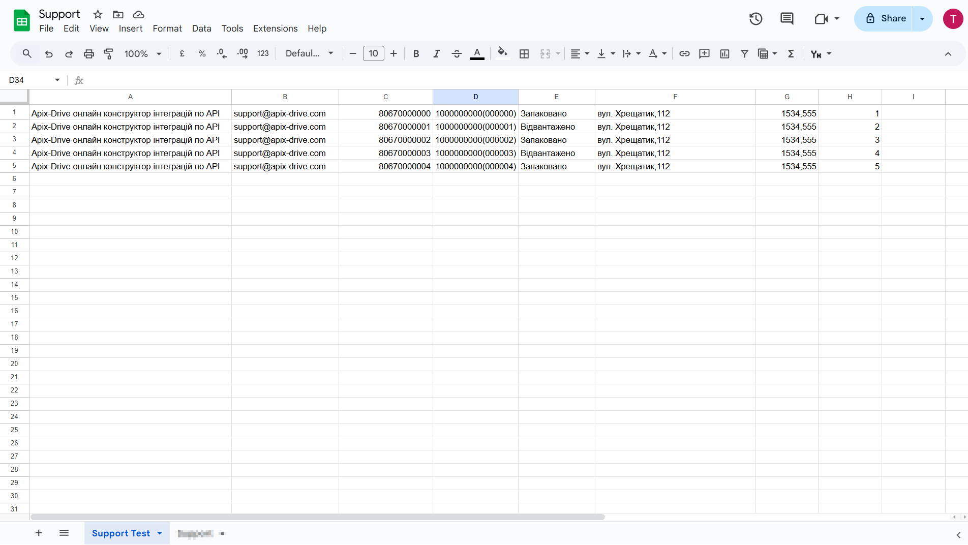The width and height of the screenshot is (968, 545).
Task: Open the version history clock icon
Action: click(755, 19)
